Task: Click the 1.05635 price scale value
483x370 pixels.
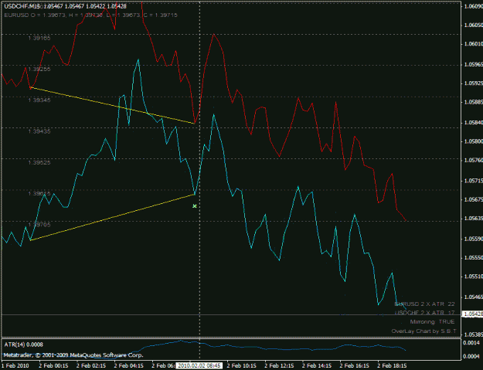Action: tap(474, 219)
